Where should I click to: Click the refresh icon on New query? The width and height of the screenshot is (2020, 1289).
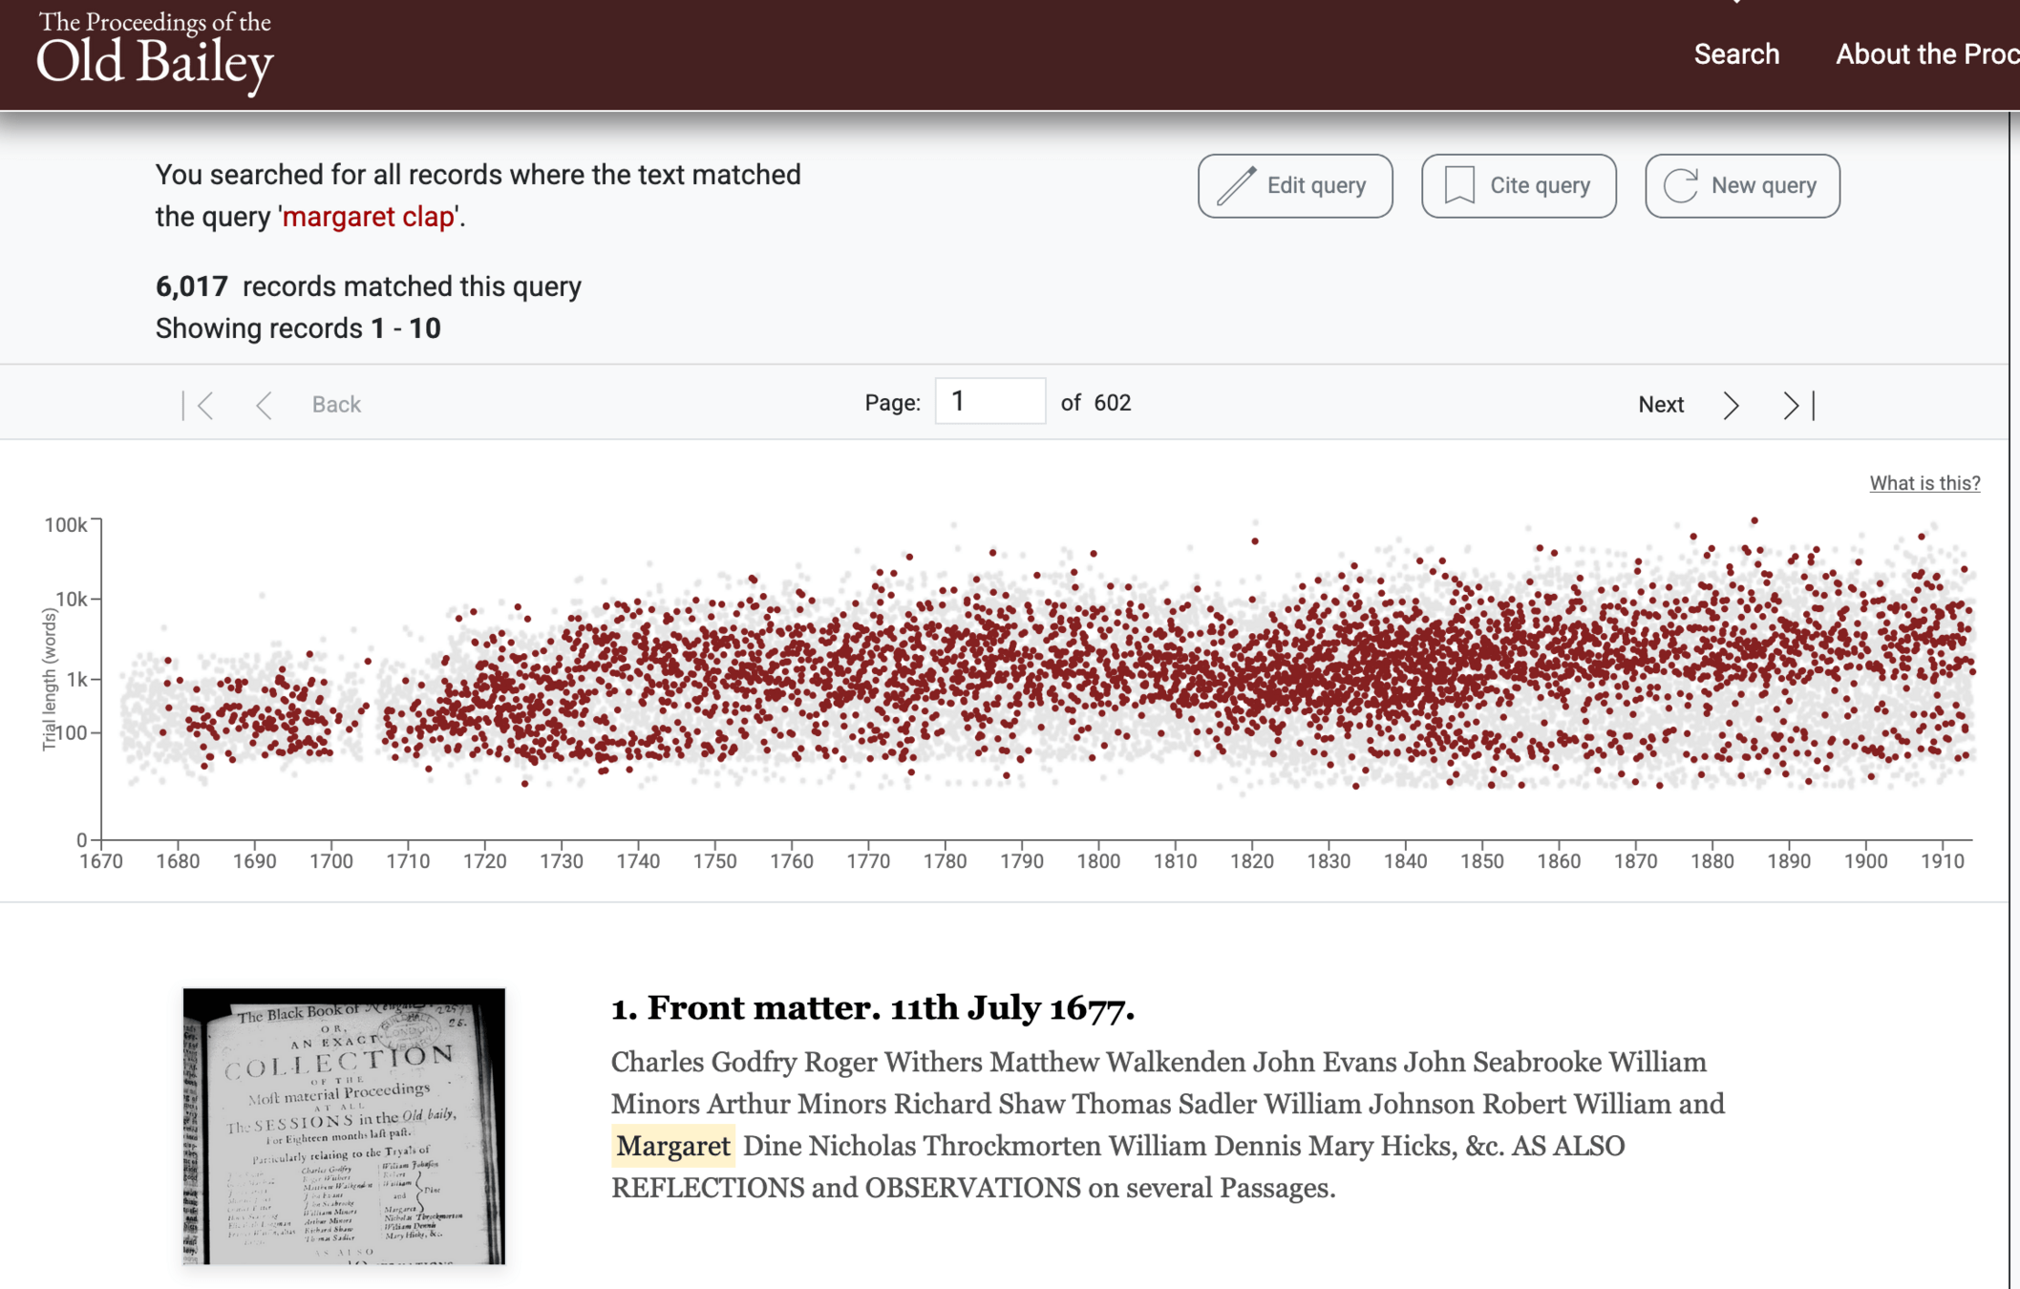tap(1681, 185)
